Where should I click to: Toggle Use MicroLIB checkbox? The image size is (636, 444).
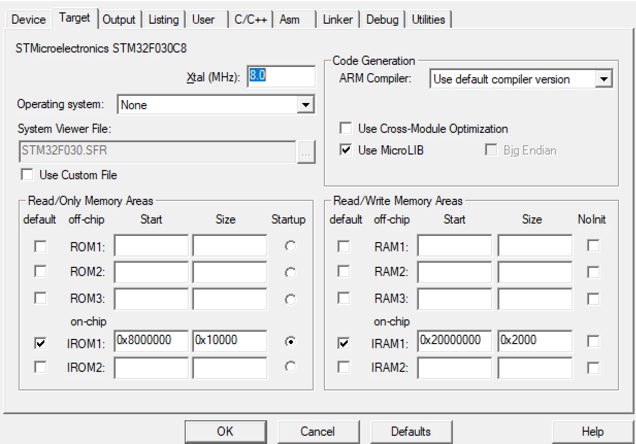(x=346, y=150)
